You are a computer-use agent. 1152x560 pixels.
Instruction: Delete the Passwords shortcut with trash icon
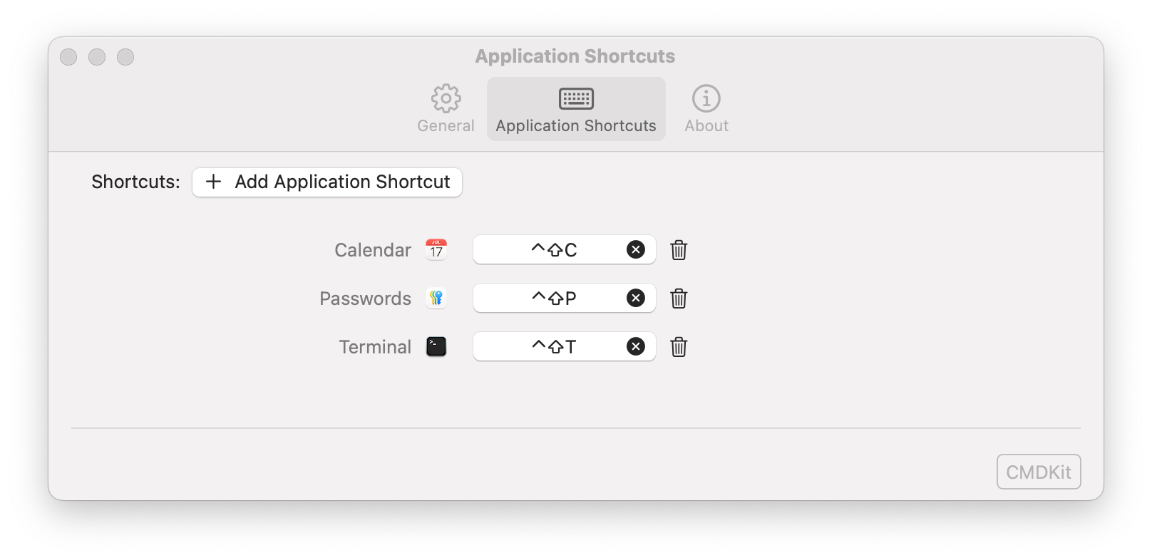point(679,299)
